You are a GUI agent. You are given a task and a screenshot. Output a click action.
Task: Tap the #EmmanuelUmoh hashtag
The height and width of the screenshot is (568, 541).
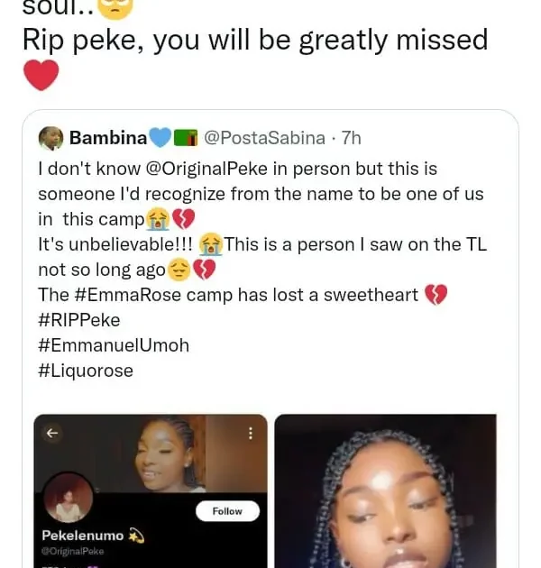[113, 345]
